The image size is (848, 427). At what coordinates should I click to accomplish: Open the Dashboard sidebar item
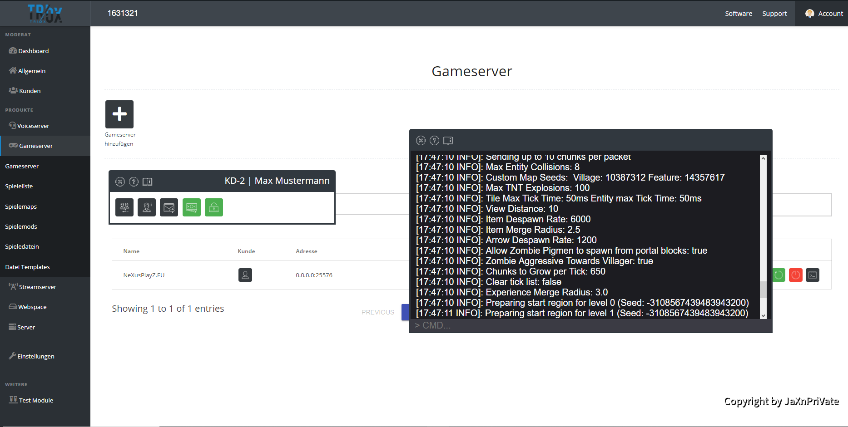[x=33, y=51]
